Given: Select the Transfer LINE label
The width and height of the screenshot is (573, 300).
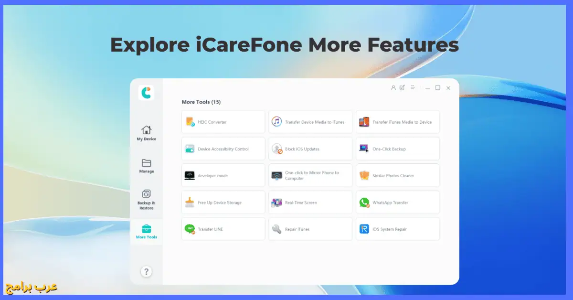Looking at the screenshot, I should 210,229.
